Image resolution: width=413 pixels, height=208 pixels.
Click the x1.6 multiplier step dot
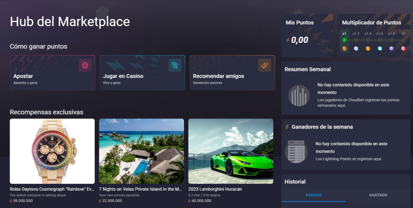click(380, 40)
